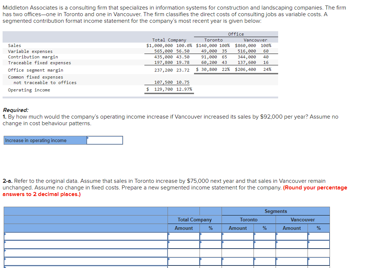Select the fourth blank row's label cell
Image resolution: width=370 pixels, height=268 pixels.
tap(86, 261)
